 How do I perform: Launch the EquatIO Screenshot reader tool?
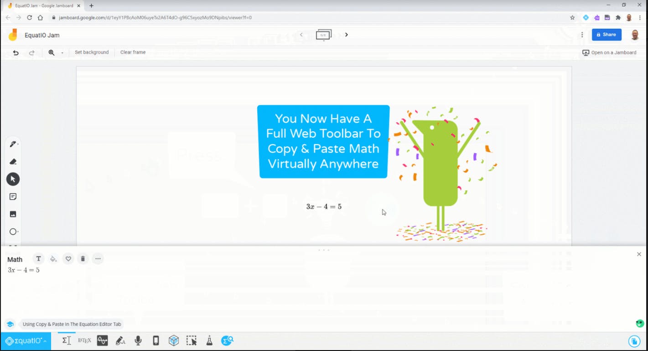192,340
